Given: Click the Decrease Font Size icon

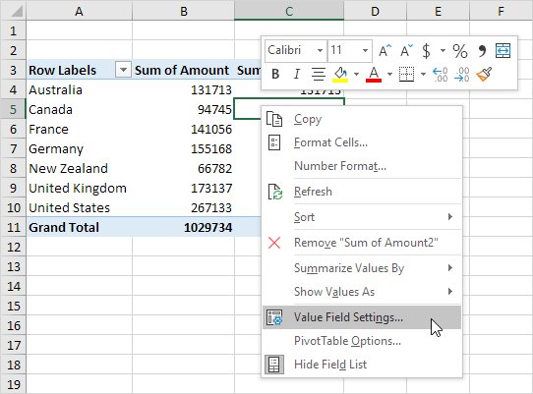Looking at the screenshot, I should point(406,51).
